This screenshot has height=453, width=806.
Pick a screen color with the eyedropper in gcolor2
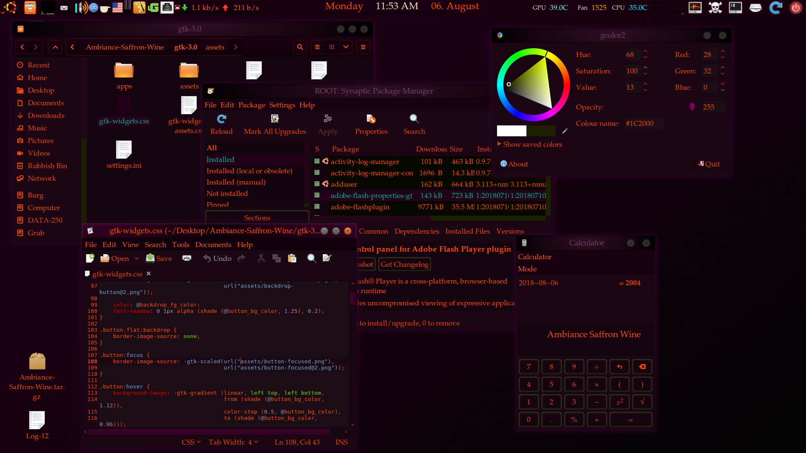pos(565,131)
